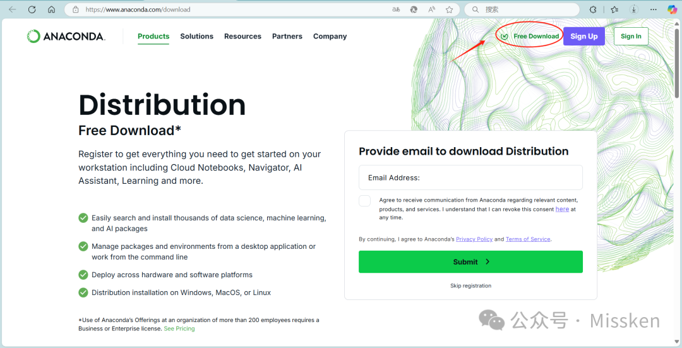Click the consent 'here' link
This screenshot has width=682, height=348.
[x=562, y=209]
